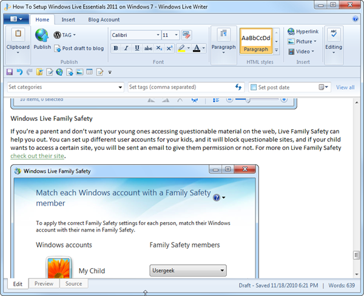Viewport: 364px width, 296px height.
Task: Switch to the Source view tab
Action: pyautogui.click(x=73, y=284)
